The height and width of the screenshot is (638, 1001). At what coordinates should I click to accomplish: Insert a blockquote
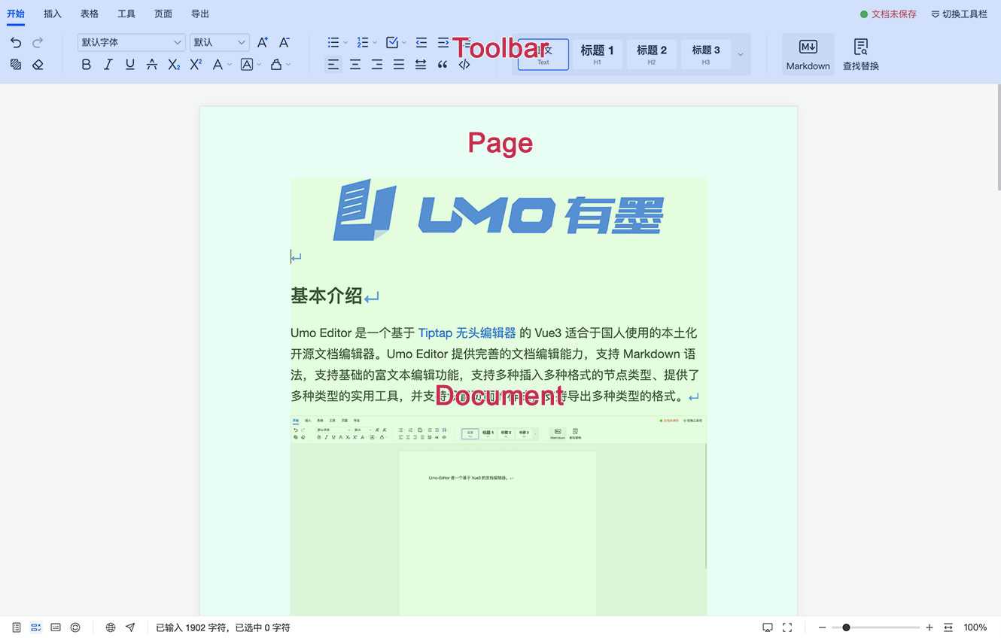coord(443,65)
